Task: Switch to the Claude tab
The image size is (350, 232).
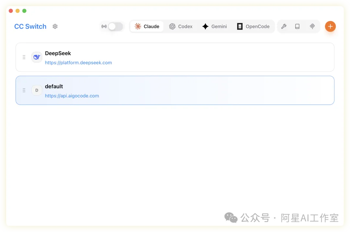Action: point(147,27)
